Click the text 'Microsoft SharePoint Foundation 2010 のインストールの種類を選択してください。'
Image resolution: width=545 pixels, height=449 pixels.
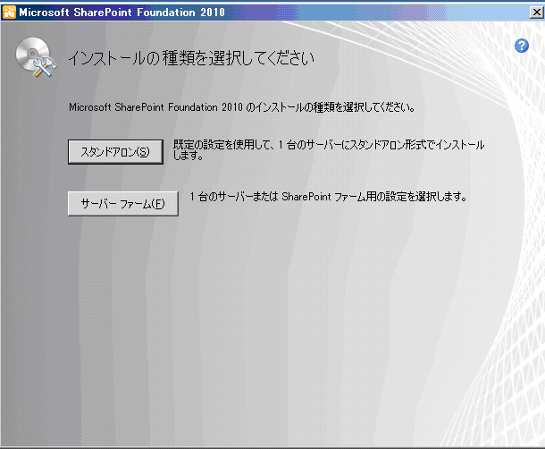tap(242, 107)
